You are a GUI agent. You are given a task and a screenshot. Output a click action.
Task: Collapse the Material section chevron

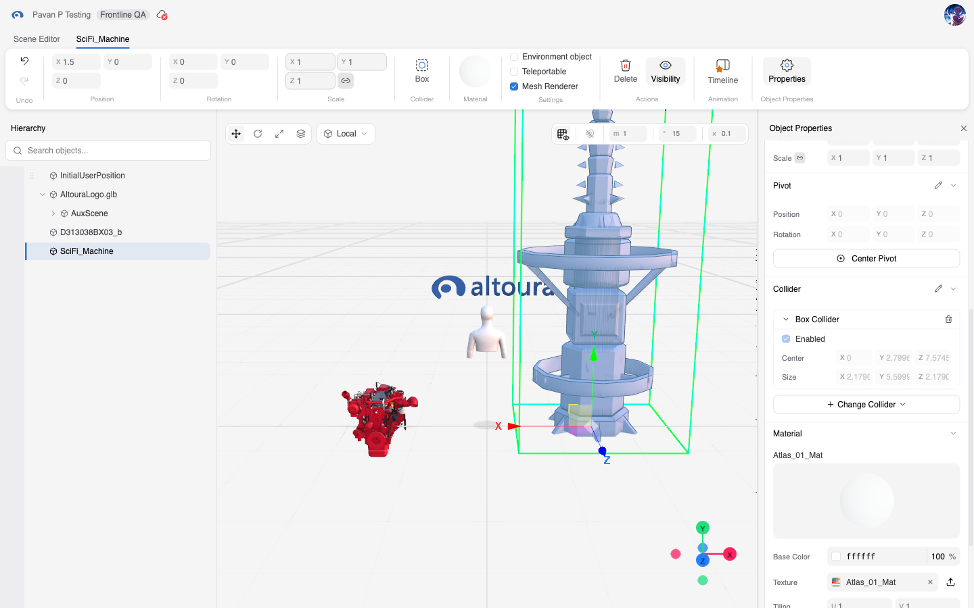954,434
